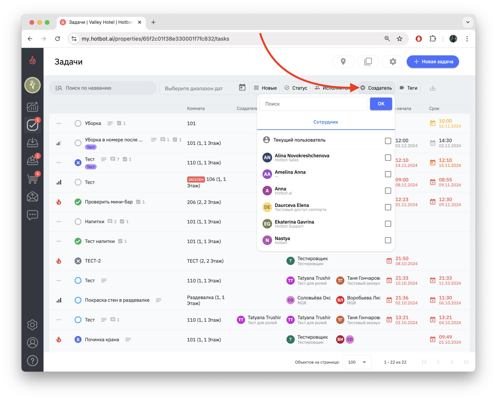Open the items-per-page dropdown showing 100
This screenshot has width=497, height=400.
pyautogui.click(x=357, y=362)
